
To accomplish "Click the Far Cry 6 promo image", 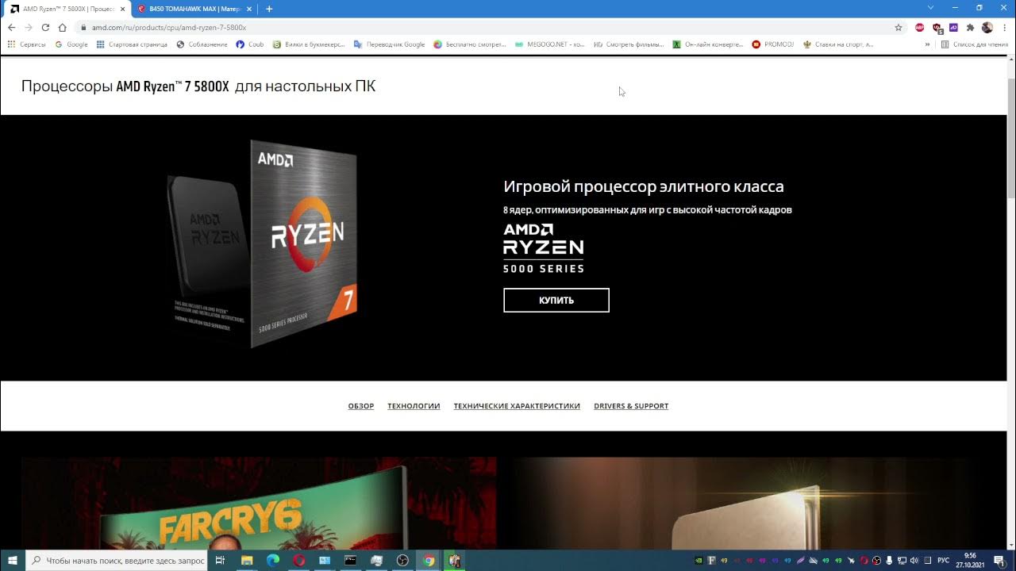I will tap(259, 503).
